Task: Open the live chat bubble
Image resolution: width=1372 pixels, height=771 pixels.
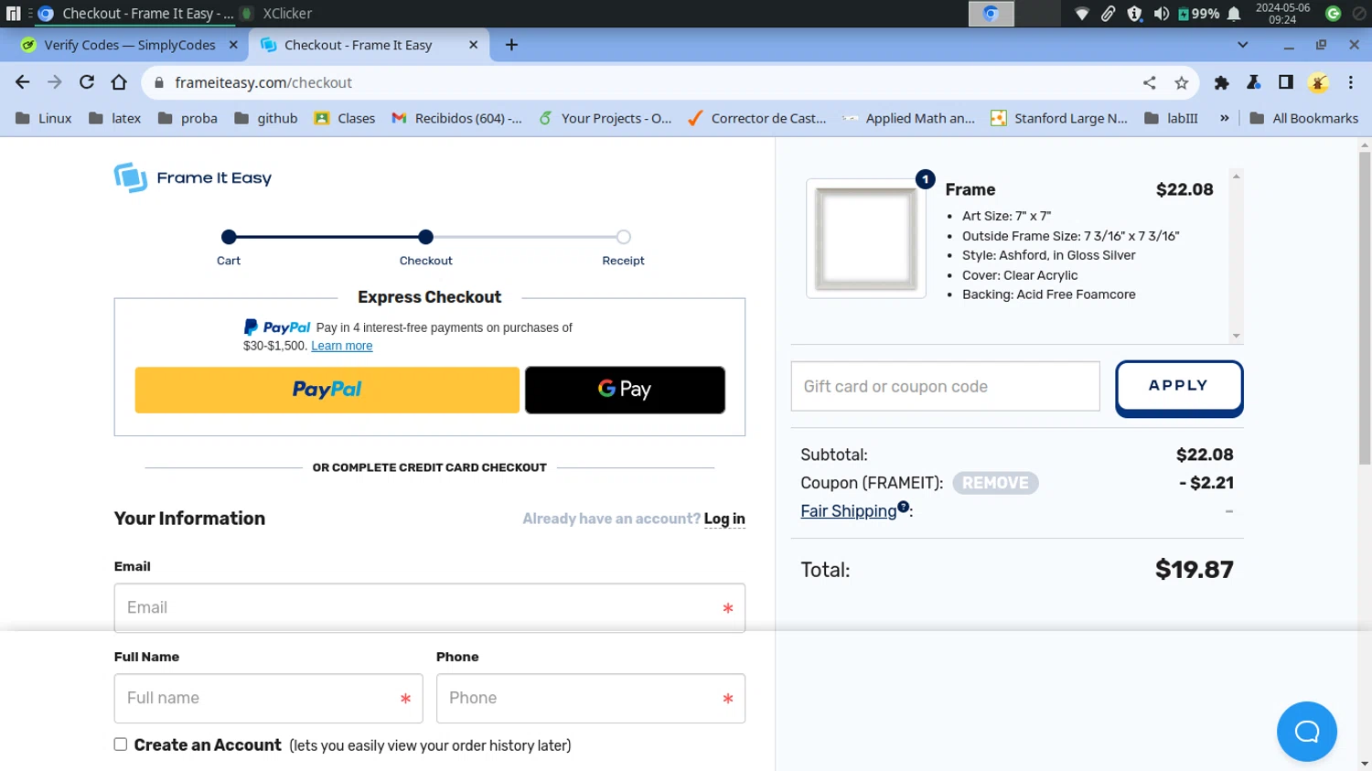Action: tap(1307, 732)
